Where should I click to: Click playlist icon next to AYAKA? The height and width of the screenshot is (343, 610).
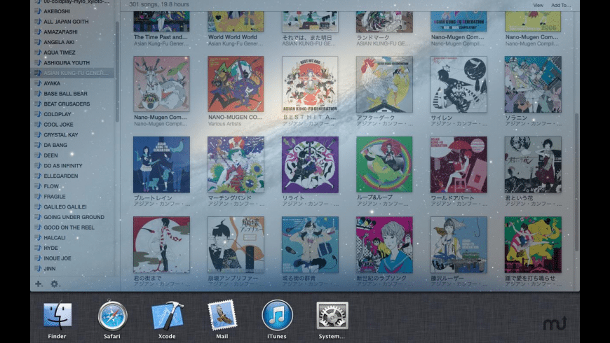[x=38, y=83]
